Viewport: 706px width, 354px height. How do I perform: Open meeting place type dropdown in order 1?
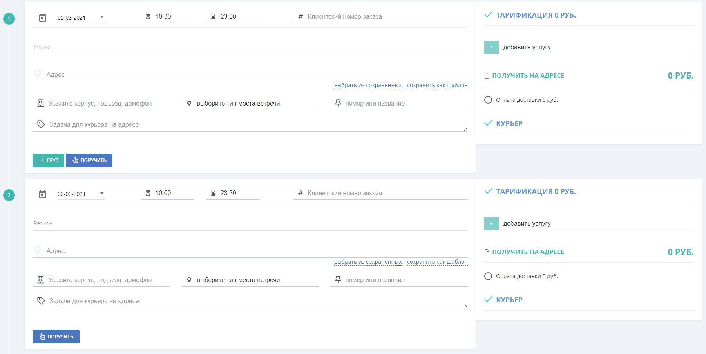(250, 104)
